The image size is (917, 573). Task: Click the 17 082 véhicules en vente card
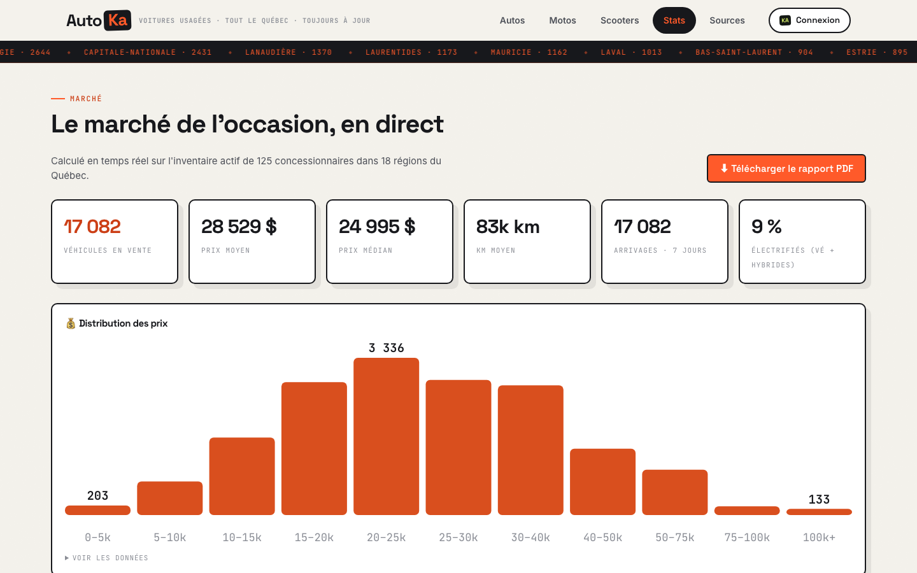115,241
